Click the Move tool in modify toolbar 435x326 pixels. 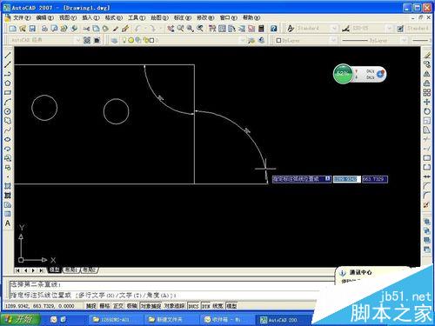coord(426,102)
